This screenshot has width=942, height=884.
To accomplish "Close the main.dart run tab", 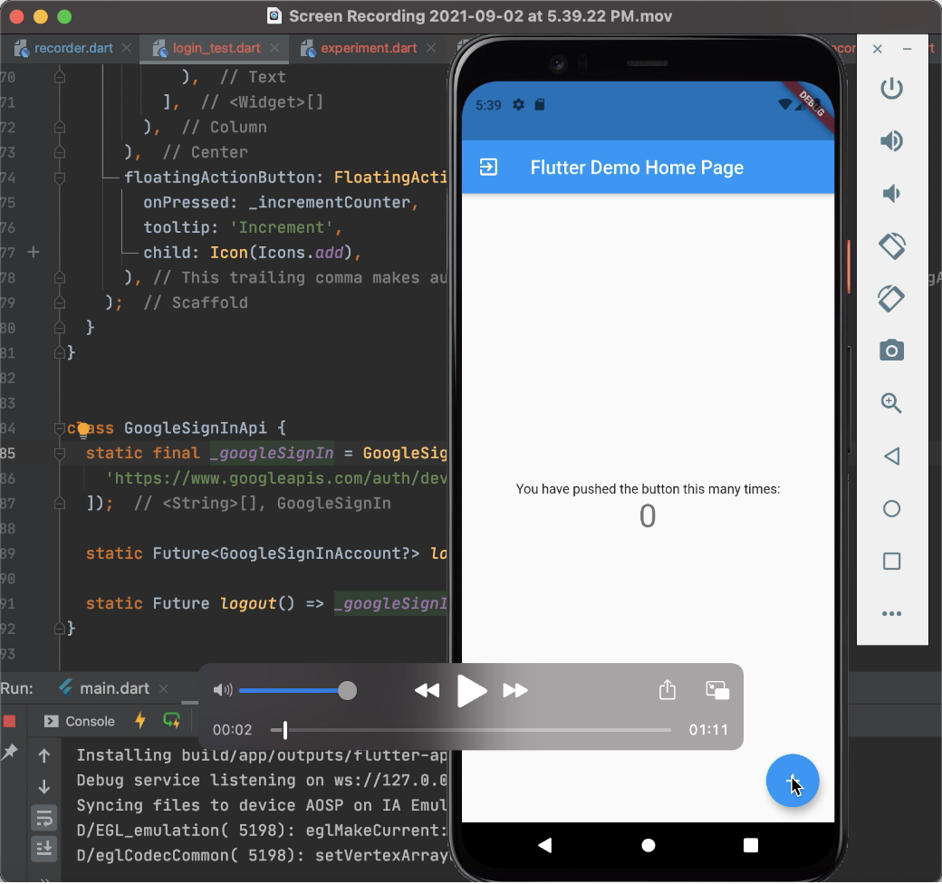I will [x=163, y=689].
